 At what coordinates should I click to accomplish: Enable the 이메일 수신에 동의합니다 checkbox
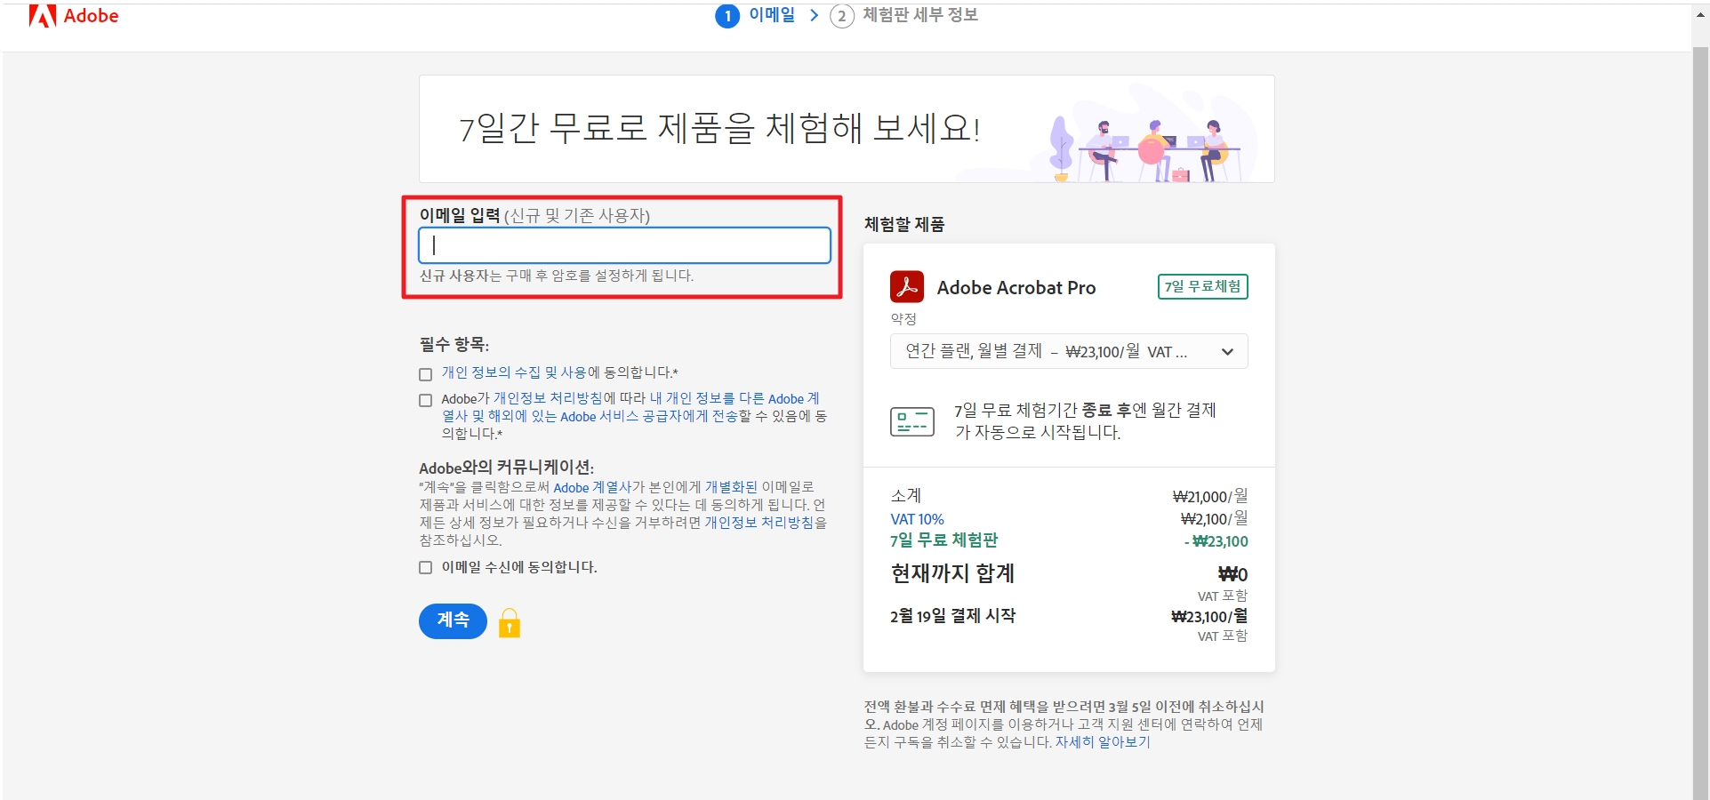point(425,567)
